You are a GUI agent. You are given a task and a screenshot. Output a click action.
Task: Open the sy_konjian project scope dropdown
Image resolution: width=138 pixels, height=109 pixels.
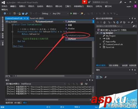tap(20, 22)
